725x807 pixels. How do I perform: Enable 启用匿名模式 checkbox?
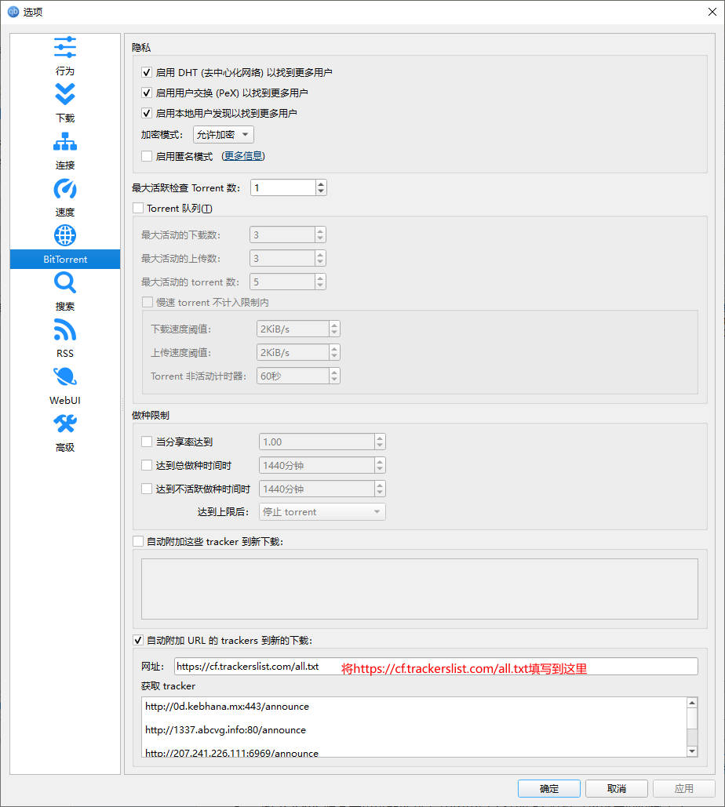coord(146,156)
